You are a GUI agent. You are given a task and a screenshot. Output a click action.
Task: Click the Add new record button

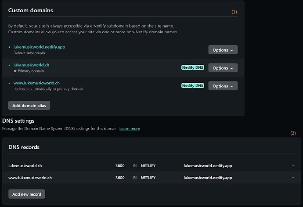(27, 194)
